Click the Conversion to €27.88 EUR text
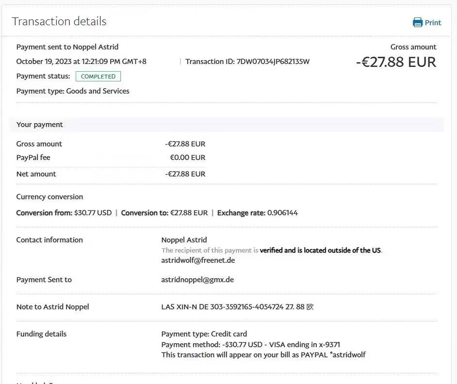The width and height of the screenshot is (457, 384). click(164, 213)
